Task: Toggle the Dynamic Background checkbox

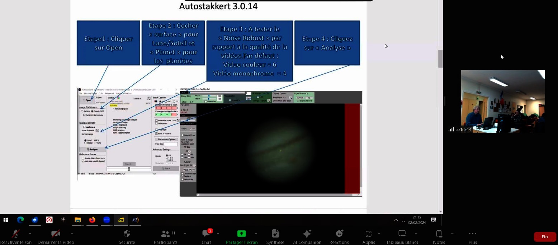Action: (x=84, y=115)
